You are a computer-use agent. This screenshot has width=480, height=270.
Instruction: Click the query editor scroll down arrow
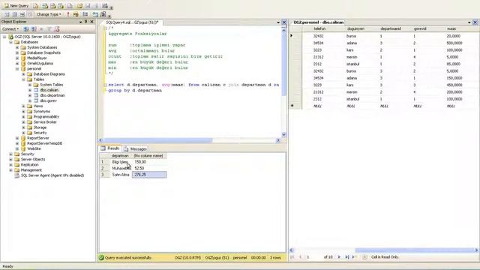pos(283,134)
